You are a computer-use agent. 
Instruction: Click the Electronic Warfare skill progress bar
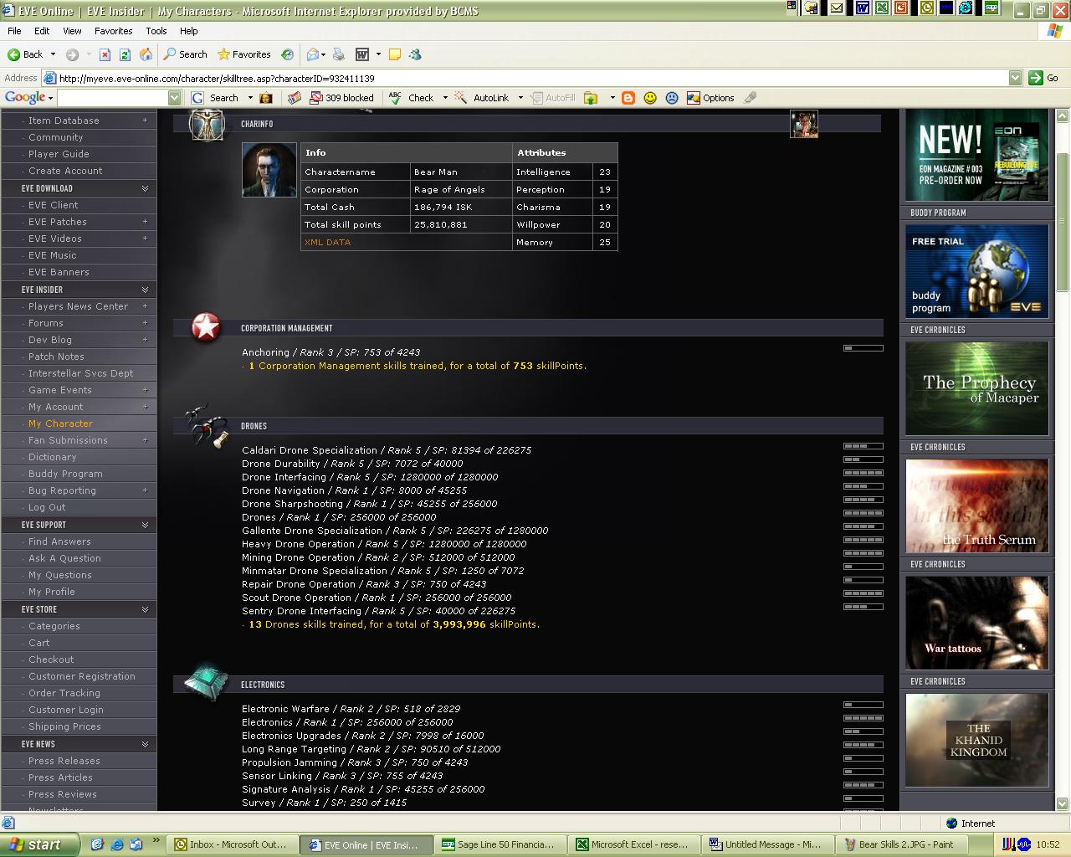(863, 705)
